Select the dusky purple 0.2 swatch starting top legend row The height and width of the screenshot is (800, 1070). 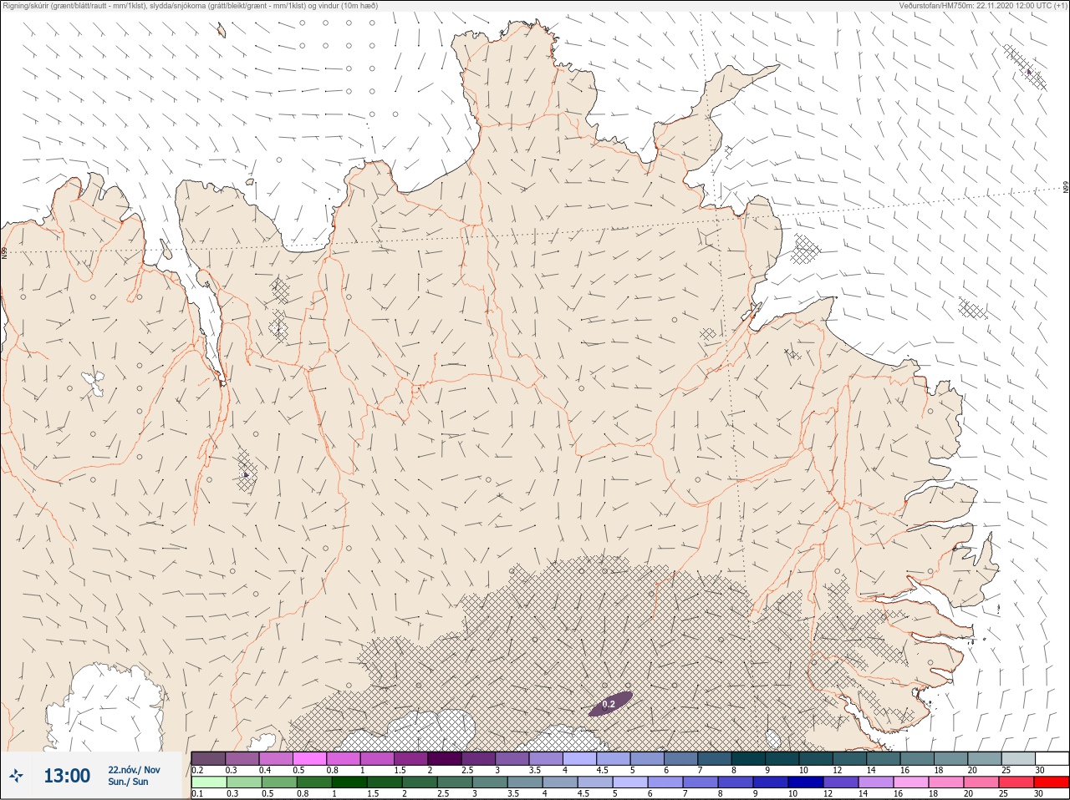click(208, 758)
